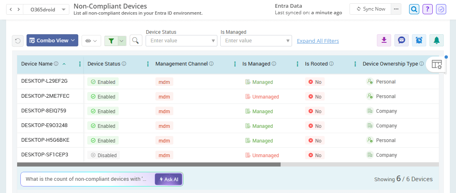Image resolution: width=456 pixels, height=193 pixels.
Task: Click Device Name info icon
Action: (x=56, y=64)
